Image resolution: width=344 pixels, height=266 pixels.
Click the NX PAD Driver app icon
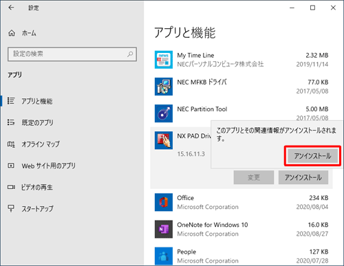point(164,140)
